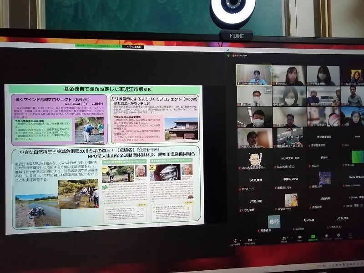Click muted mic icon for いであ_苛木

[x=328, y=227]
